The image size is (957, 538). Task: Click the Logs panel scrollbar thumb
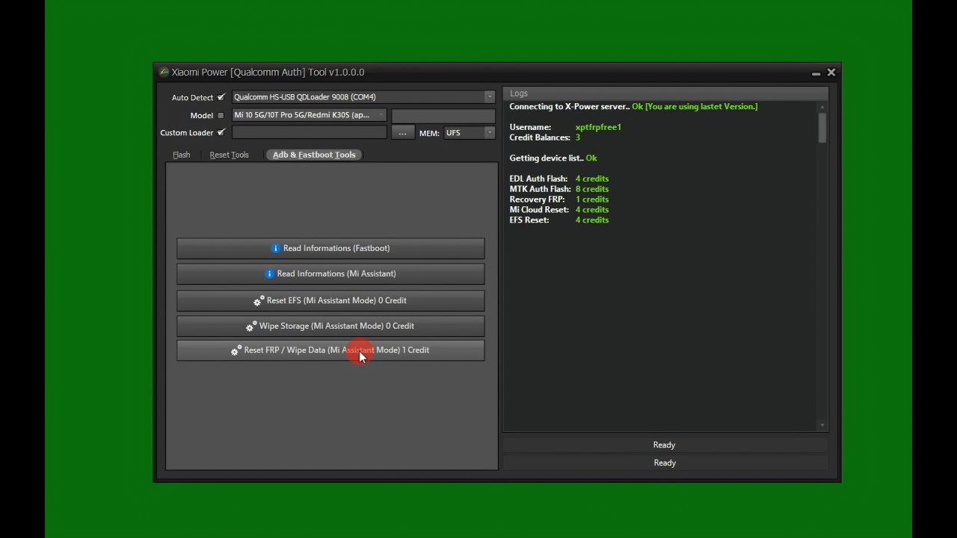pos(822,127)
